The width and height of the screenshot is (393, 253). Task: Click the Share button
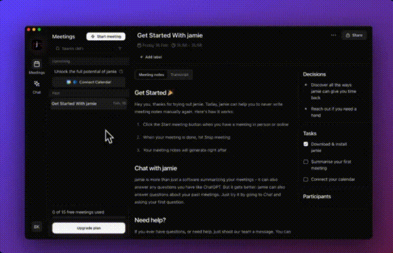click(354, 35)
